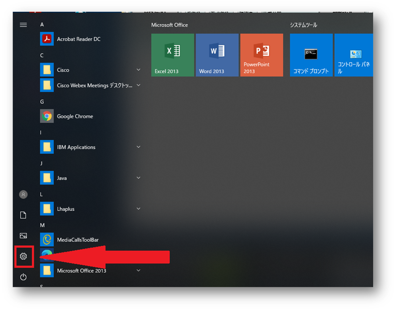
Task: Click the letter G section header
Action: click(x=42, y=101)
